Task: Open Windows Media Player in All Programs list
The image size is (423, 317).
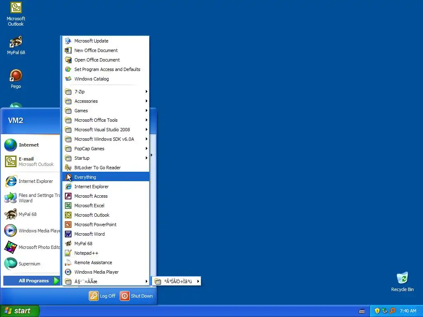Action: point(106,272)
